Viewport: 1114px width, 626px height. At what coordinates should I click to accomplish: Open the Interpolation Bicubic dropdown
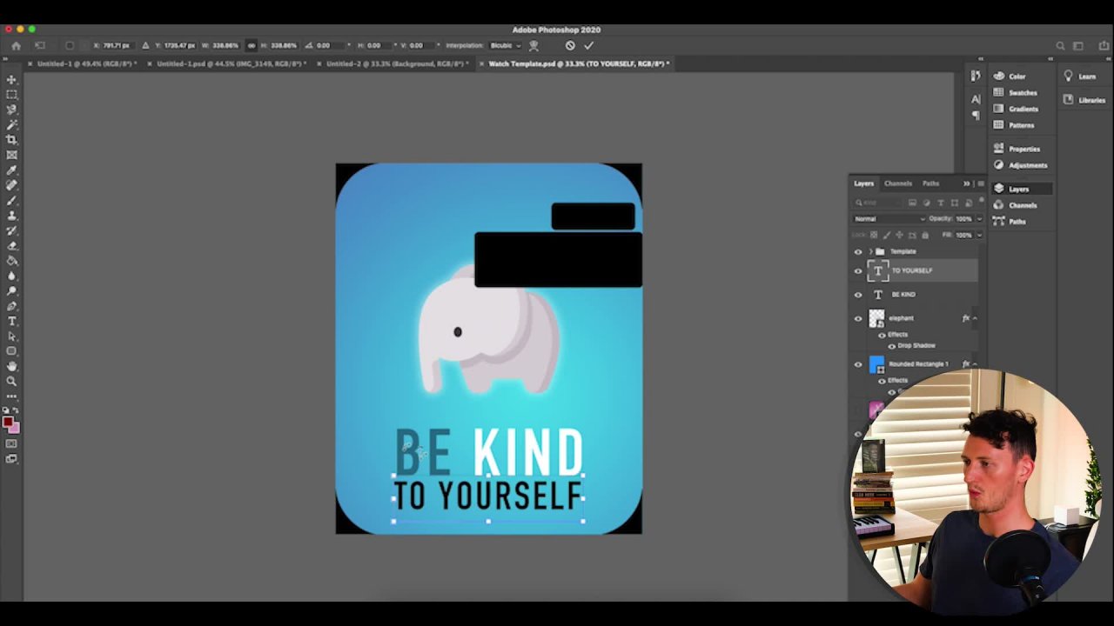[x=506, y=45]
